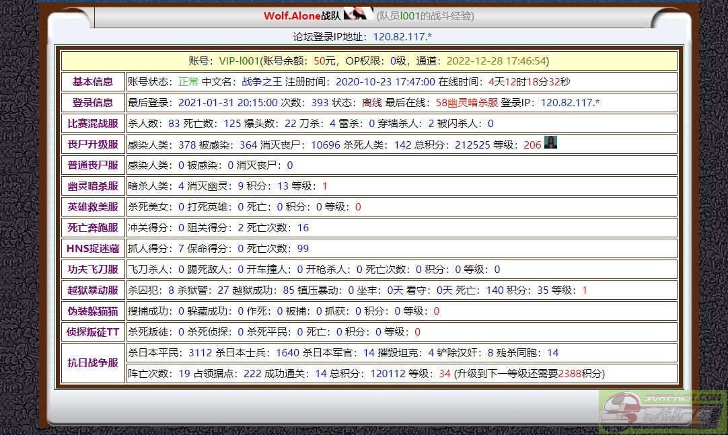The width and height of the screenshot is (728, 435).
Task: Click the HNS捉迷藏 server label
Action: click(x=93, y=249)
